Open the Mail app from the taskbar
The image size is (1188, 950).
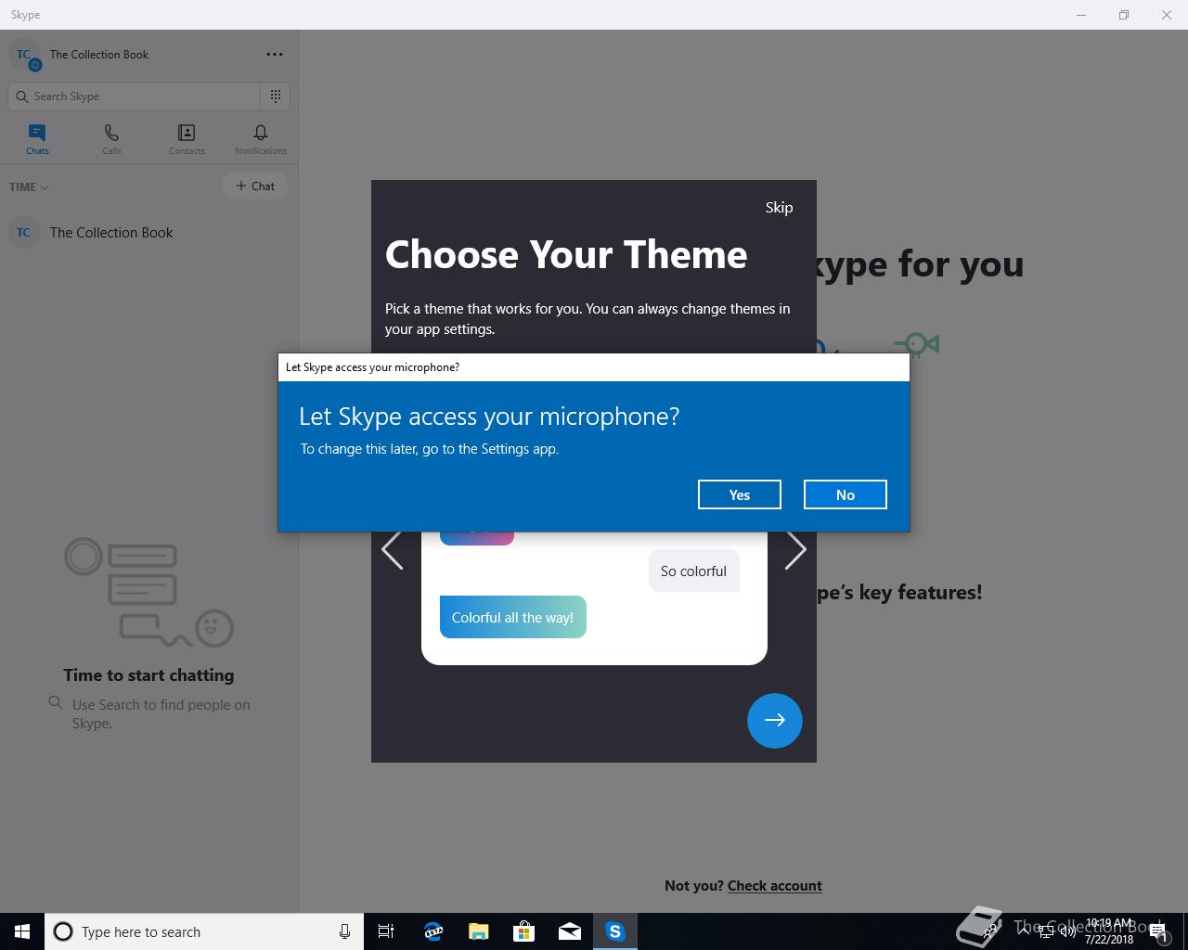coord(569,931)
